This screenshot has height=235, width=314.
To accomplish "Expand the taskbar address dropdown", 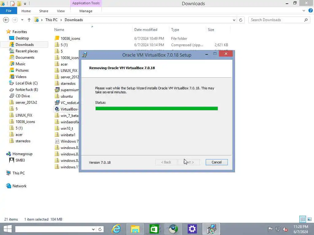I will (x=93, y=229).
